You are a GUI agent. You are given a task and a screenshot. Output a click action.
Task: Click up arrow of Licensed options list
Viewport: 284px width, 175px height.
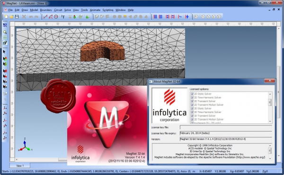[270, 94]
